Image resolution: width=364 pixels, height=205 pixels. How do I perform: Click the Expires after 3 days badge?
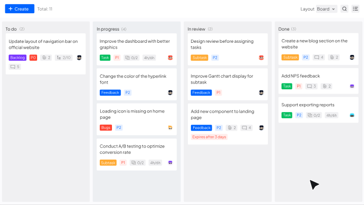point(209,137)
